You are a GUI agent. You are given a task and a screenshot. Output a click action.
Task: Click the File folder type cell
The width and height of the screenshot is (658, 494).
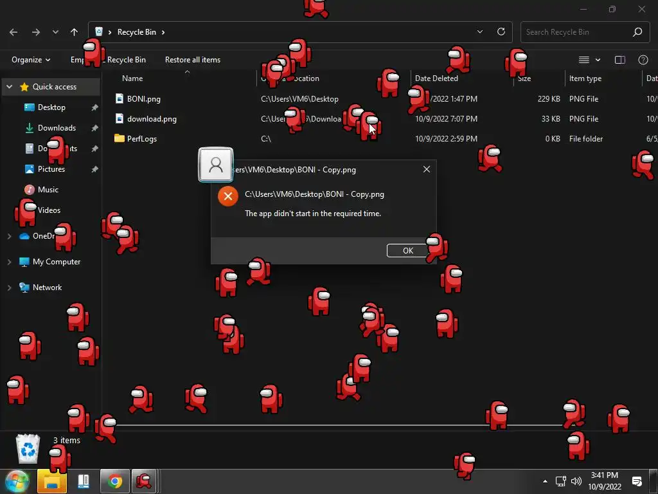pos(586,139)
